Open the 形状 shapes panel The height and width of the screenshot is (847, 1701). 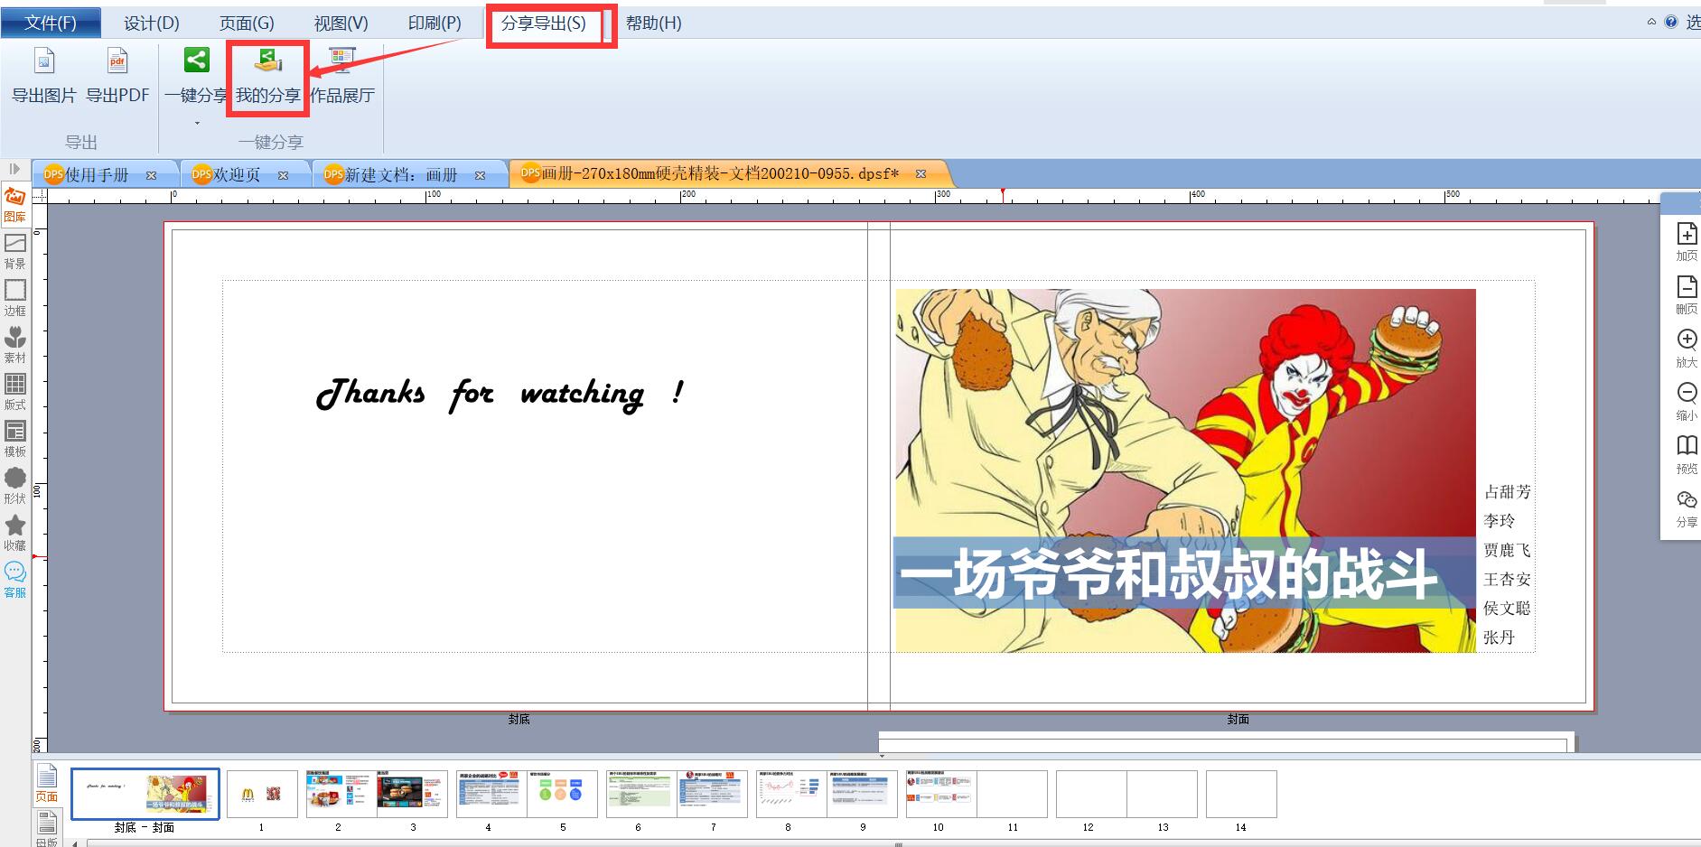[15, 487]
